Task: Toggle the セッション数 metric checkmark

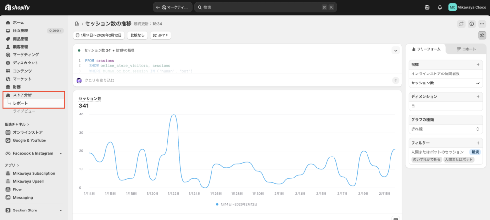Action: tap(478, 83)
